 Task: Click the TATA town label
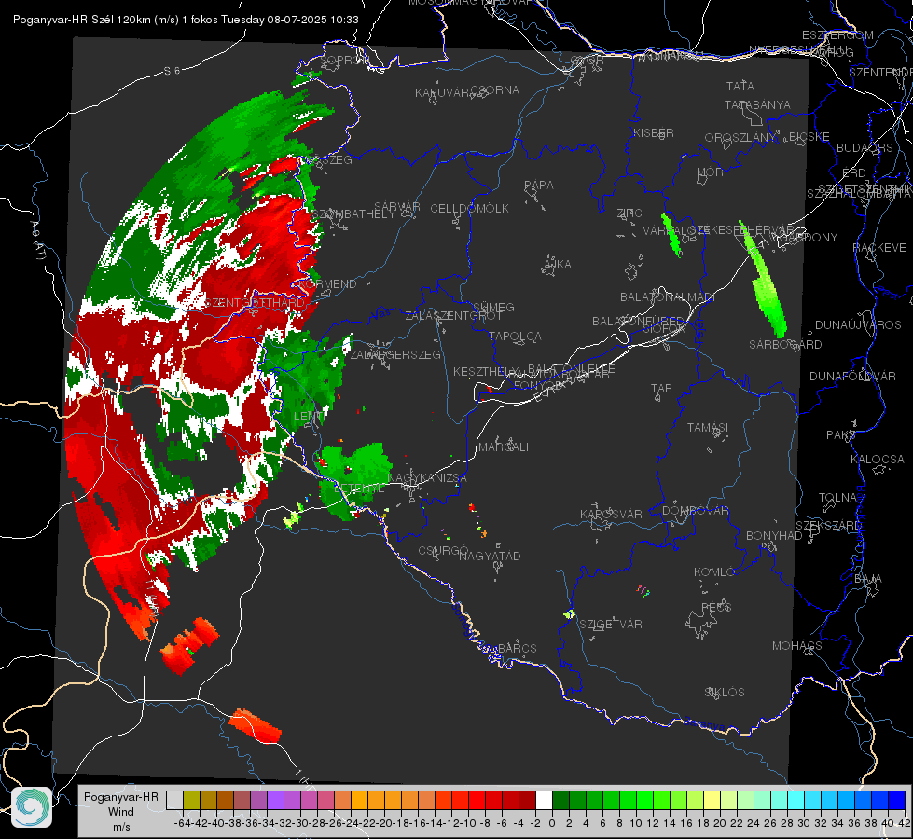coord(740,86)
